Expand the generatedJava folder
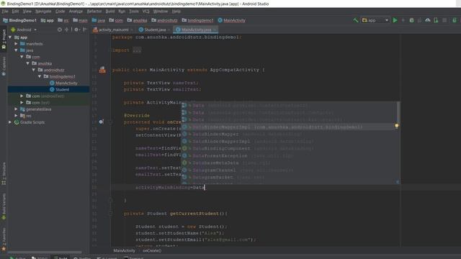Image resolution: width=461 pixels, height=259 pixels. (x=16, y=109)
